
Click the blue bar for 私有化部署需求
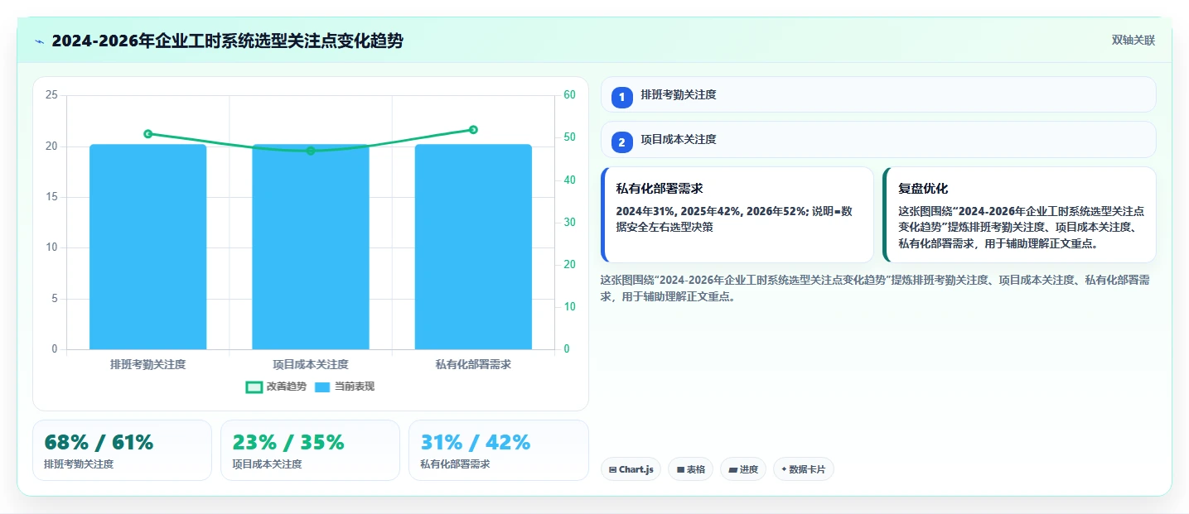tap(473, 247)
